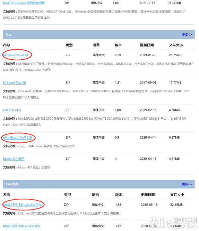Viewport: 199px width, 231px height.
Task: Select version 1.21 of EVBoard Dev Kit
Action: click(x=117, y=83)
